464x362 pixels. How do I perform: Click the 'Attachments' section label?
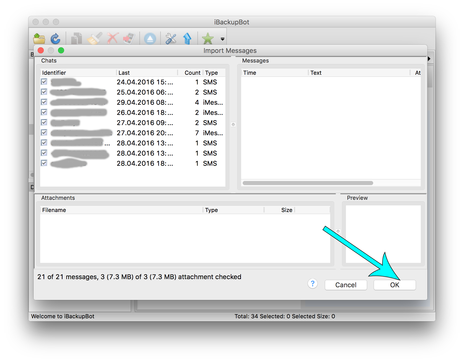(x=58, y=198)
